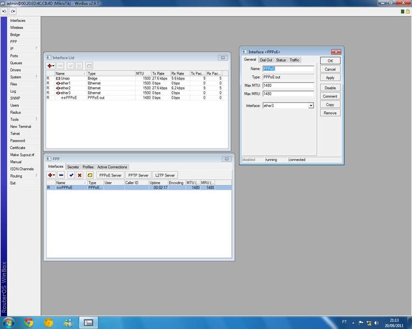Select the PPPoE row in PPP window
Image resolution: width=412 pixels, height=329 pixels.
click(139, 188)
